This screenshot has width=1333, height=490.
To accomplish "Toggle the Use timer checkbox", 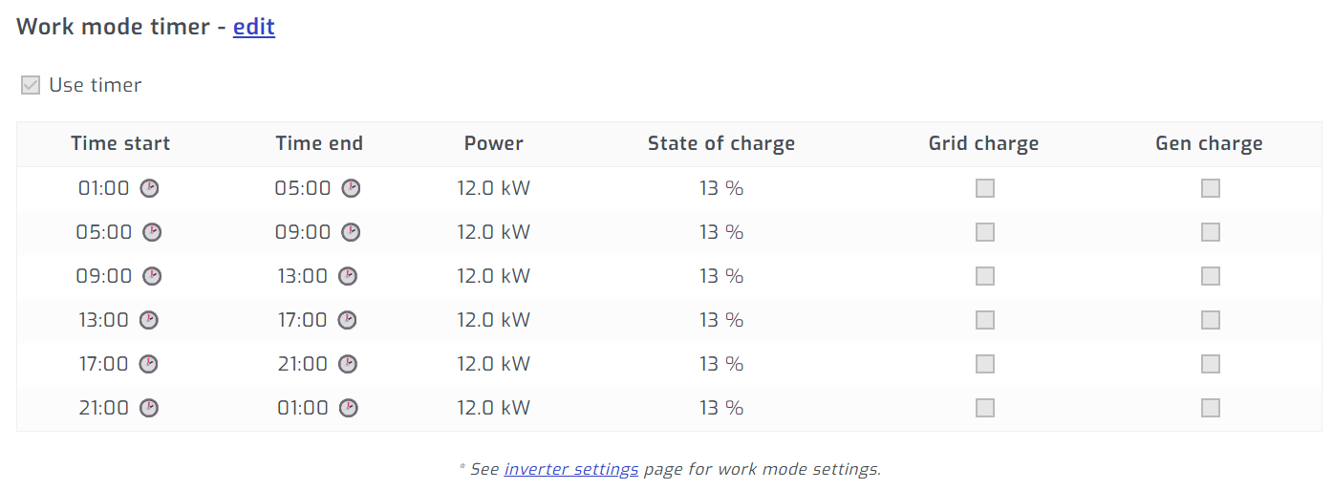I will coord(31,85).
